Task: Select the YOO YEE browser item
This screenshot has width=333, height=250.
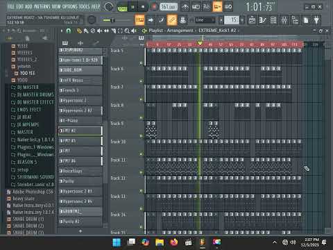Action: click(x=25, y=74)
